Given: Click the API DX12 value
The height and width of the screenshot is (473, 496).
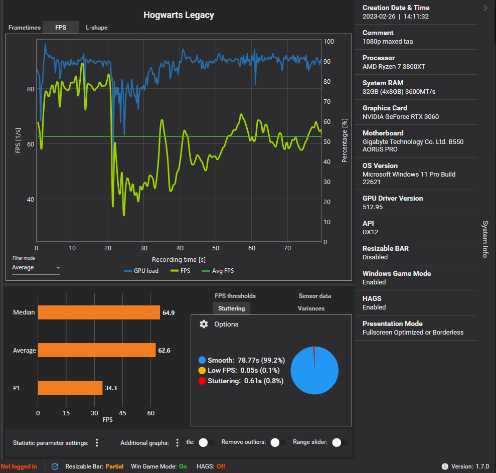Looking at the screenshot, I should coord(371,232).
